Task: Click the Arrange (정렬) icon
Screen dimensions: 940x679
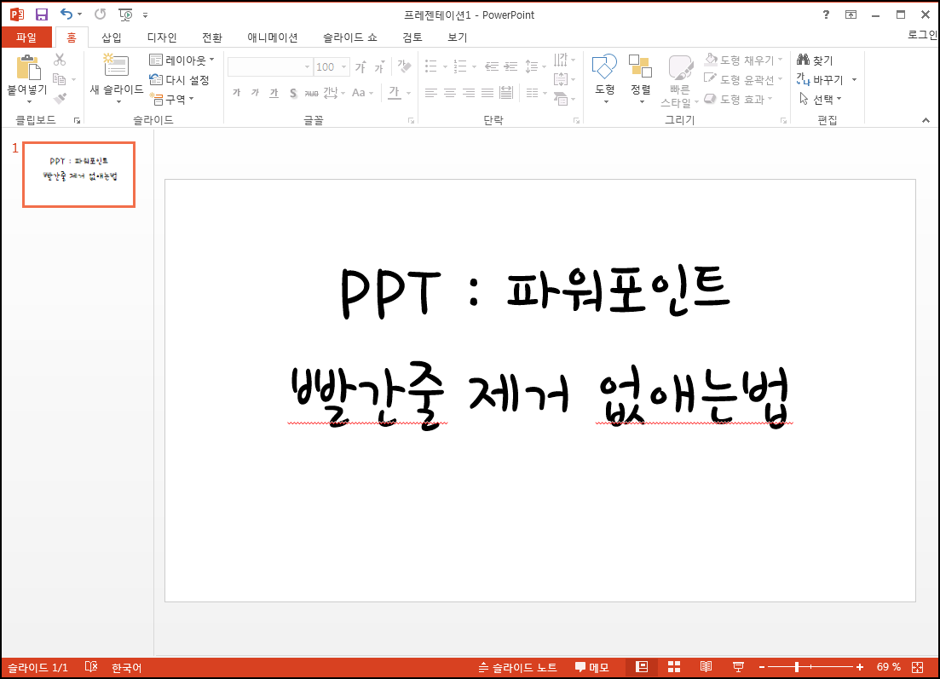Action: pos(640,66)
